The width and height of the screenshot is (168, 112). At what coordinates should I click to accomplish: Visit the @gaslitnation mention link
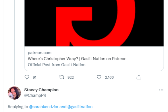pos(80,107)
